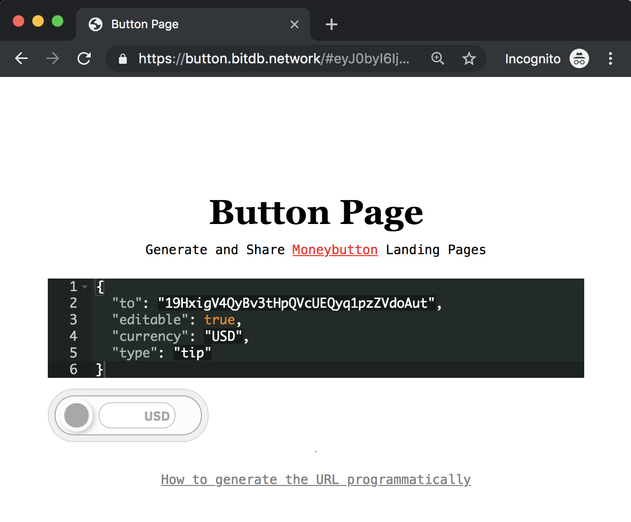The width and height of the screenshot is (631, 522).
Task: Open How to generate the URL programmatically
Action: click(315, 479)
